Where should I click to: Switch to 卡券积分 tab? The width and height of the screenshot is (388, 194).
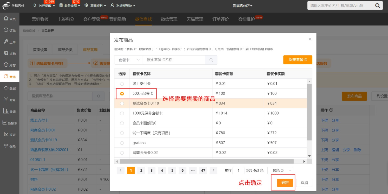pos(66,19)
